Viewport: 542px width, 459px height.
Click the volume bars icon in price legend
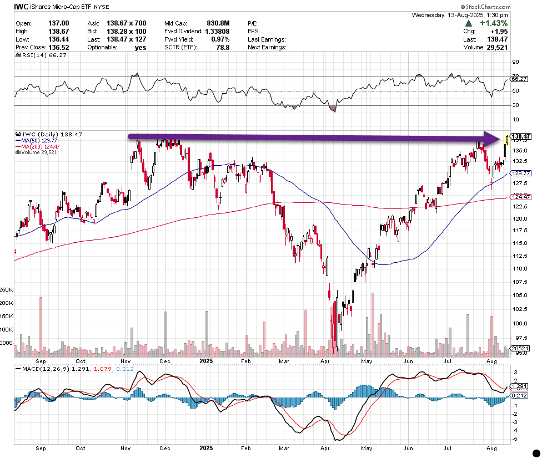(18, 152)
